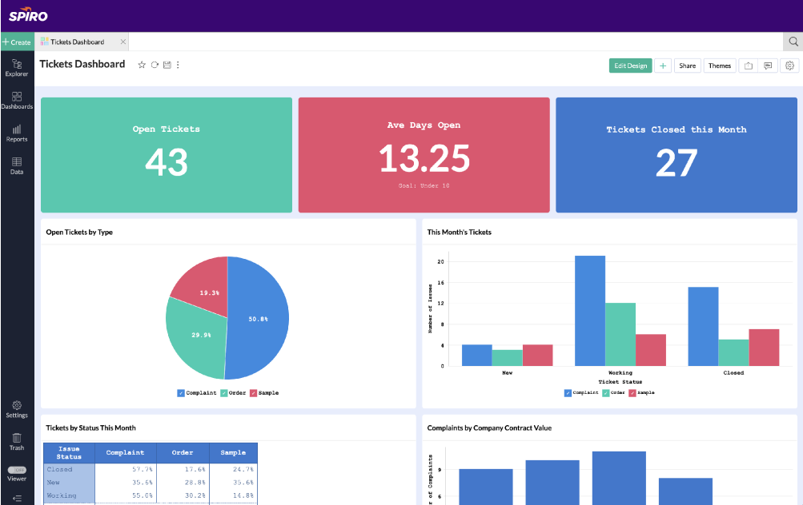This screenshot has height=505, width=803.
Task: Click the Create button
Action: [x=17, y=42]
